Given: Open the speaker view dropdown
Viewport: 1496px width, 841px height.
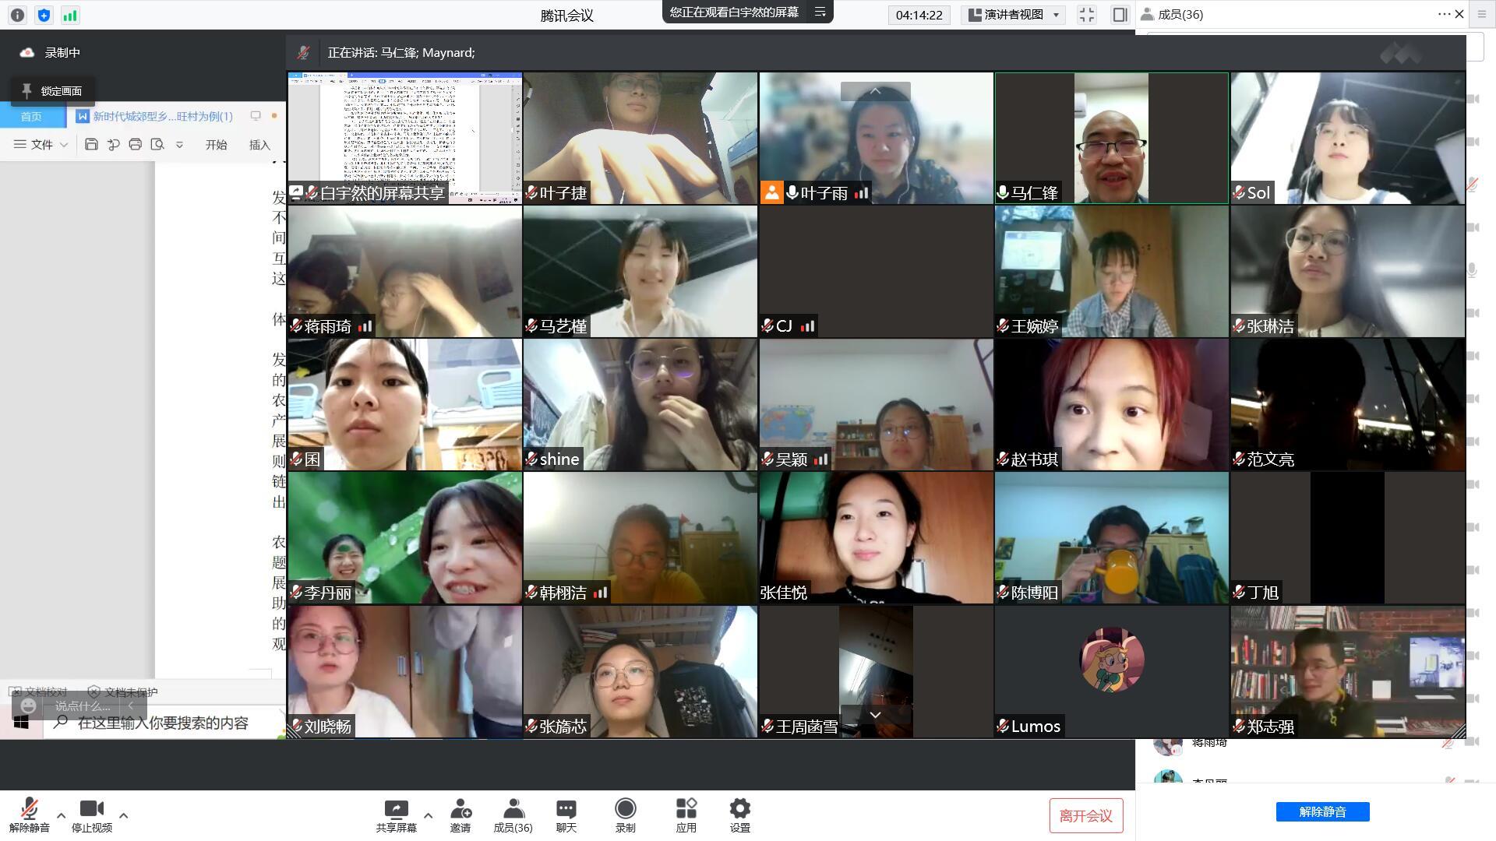Looking at the screenshot, I should [1014, 15].
